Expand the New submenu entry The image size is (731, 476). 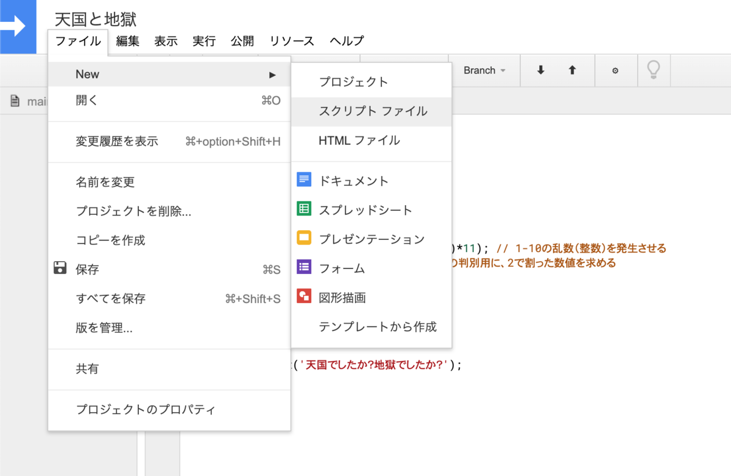(x=169, y=74)
